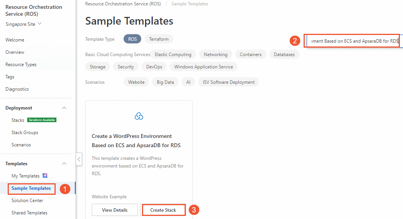Click the template search input field

(x=353, y=41)
